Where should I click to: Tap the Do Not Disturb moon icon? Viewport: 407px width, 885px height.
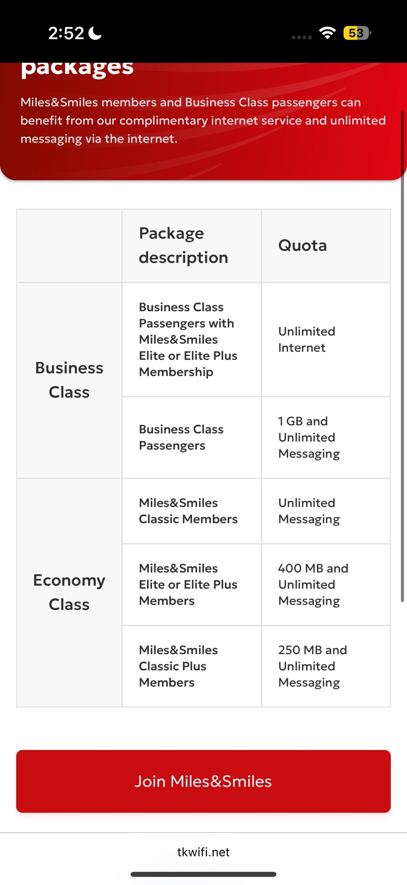click(95, 33)
